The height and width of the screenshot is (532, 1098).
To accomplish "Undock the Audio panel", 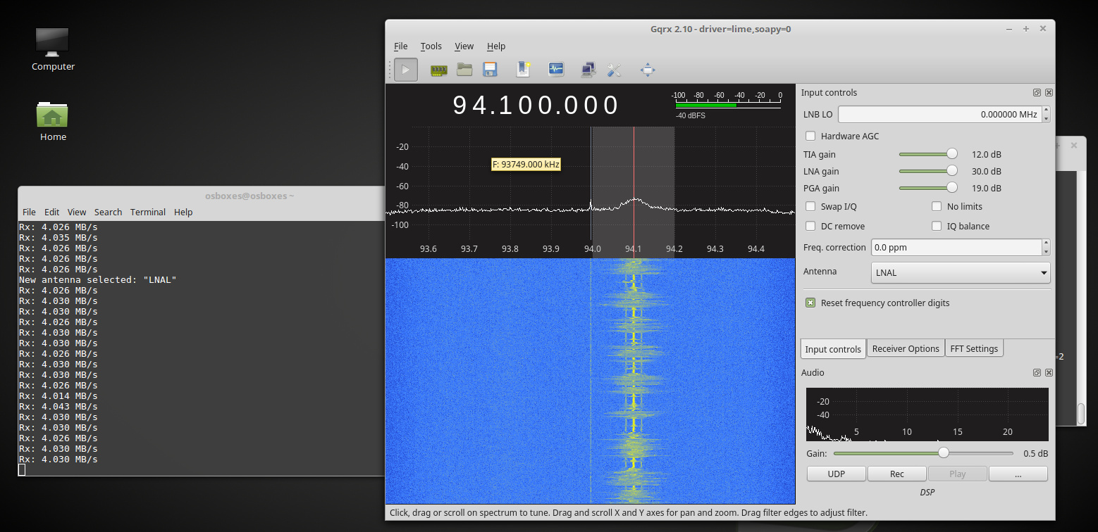I will [1037, 373].
